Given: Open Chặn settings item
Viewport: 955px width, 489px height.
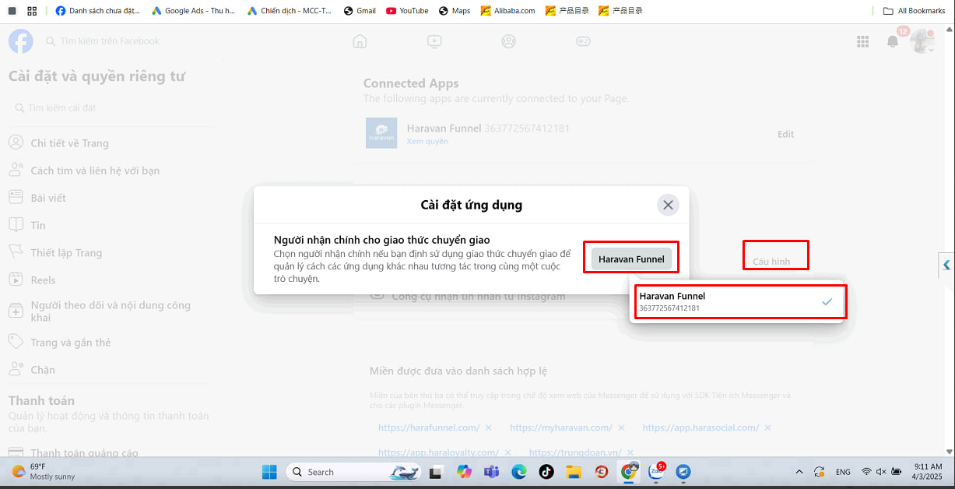Looking at the screenshot, I should click(108, 370).
